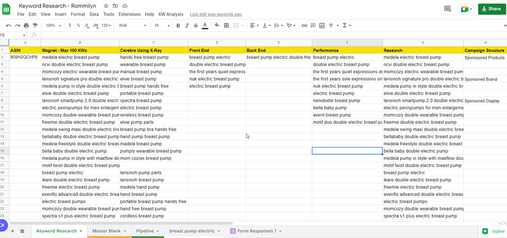Click document title Keyword Research - Rommilyn
The height and width of the screenshot is (238, 507).
click(x=57, y=6)
